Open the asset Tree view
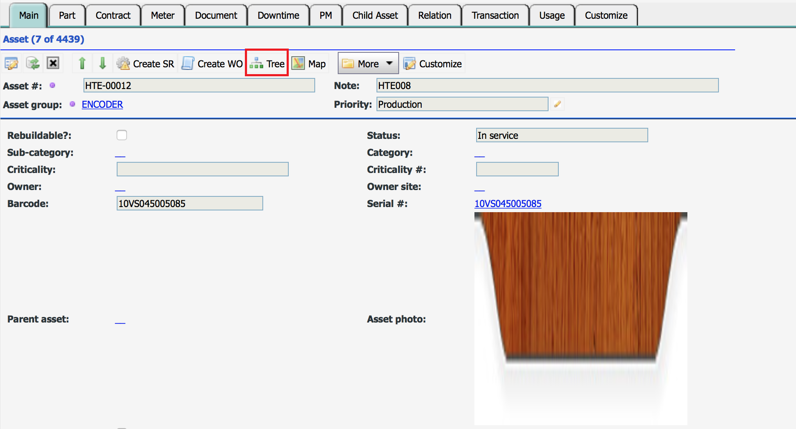Screen dimensions: 796x429 tap(267, 63)
